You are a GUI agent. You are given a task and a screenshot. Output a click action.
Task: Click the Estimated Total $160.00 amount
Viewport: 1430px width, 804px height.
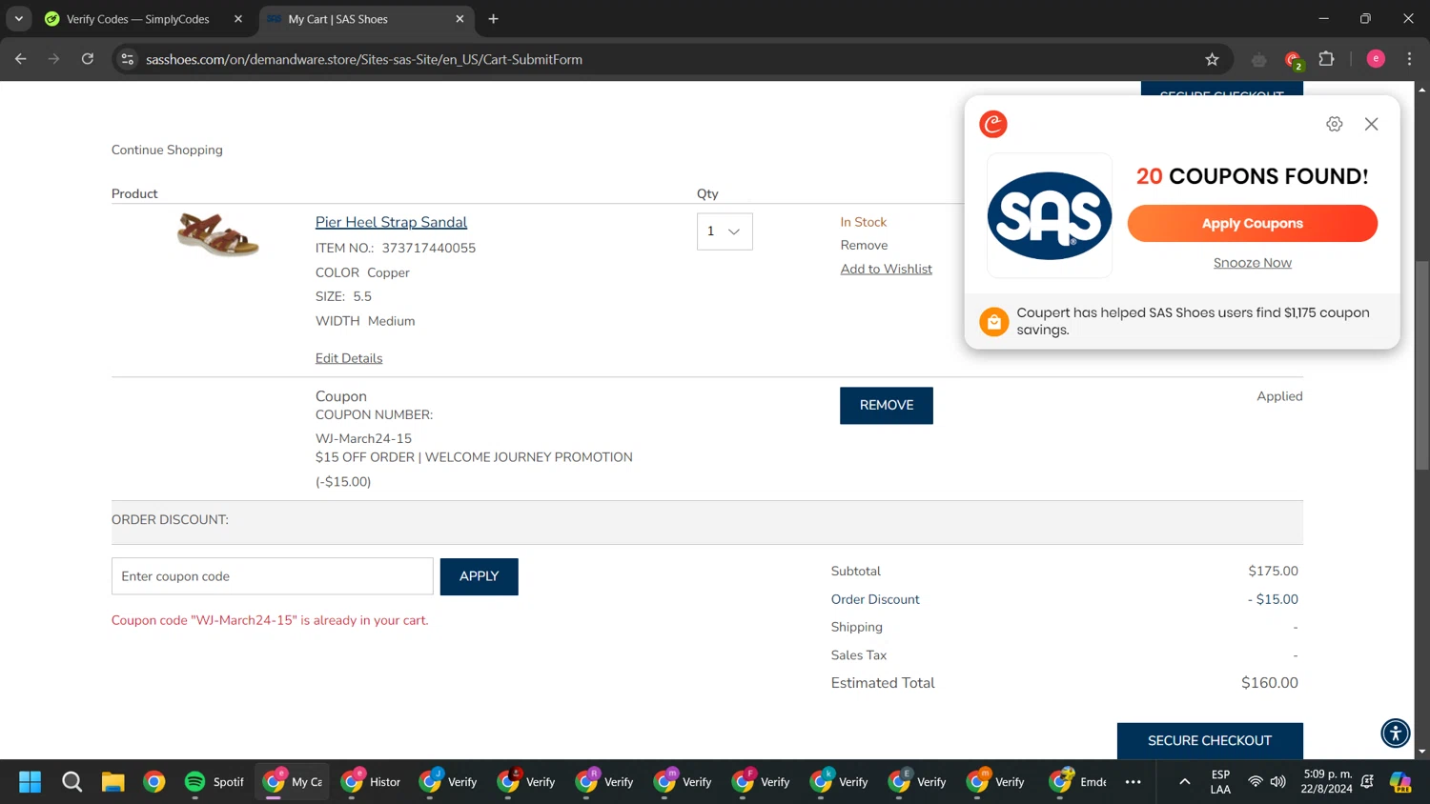pos(1269,683)
